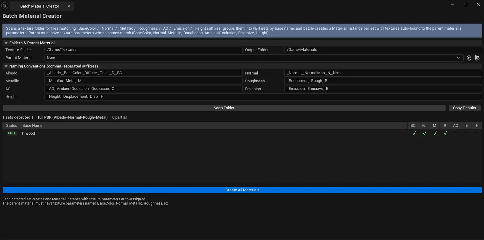Maximize the Batch Material Creator window
The image size is (484, 240).
(x=466, y=5)
